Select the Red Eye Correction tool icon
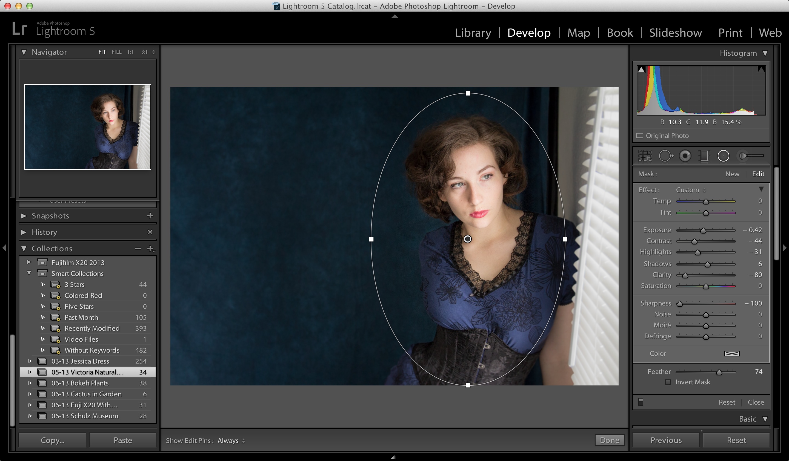The width and height of the screenshot is (789, 461). pos(686,156)
